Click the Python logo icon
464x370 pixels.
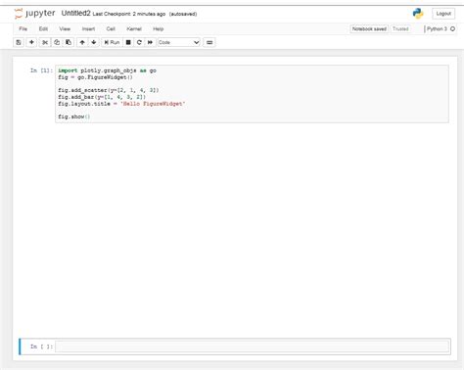pos(418,14)
